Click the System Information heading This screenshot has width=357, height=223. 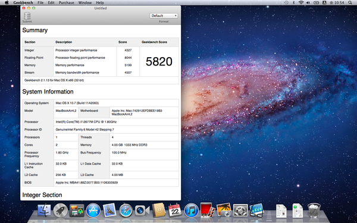click(x=48, y=92)
